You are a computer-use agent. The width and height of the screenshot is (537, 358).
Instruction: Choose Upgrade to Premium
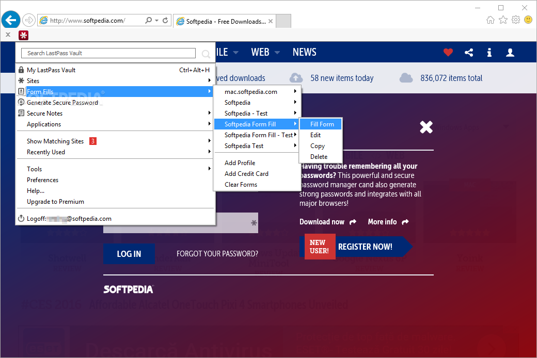[116, 202]
